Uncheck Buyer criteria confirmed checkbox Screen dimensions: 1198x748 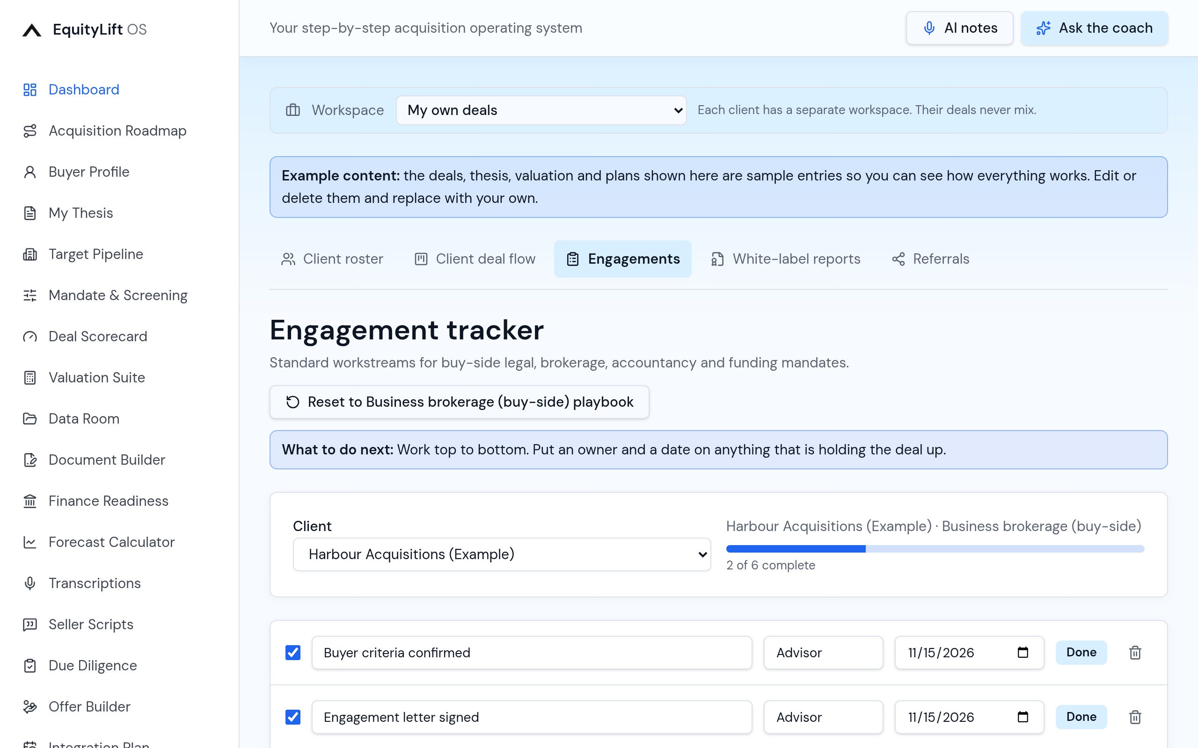tap(293, 653)
